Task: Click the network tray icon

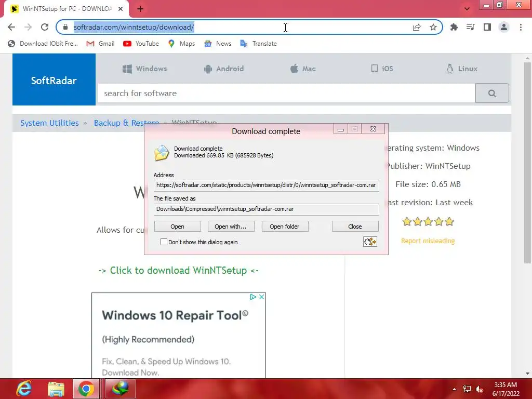Action: tap(467, 389)
